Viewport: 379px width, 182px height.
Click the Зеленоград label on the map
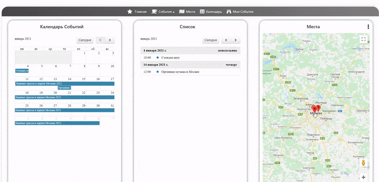[301, 99]
